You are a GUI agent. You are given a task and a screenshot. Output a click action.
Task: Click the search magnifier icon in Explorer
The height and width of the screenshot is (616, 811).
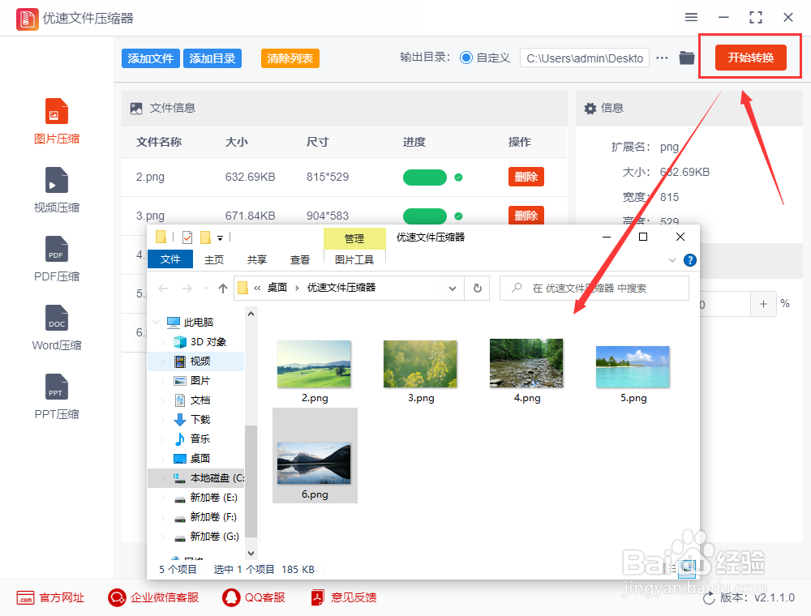(517, 288)
